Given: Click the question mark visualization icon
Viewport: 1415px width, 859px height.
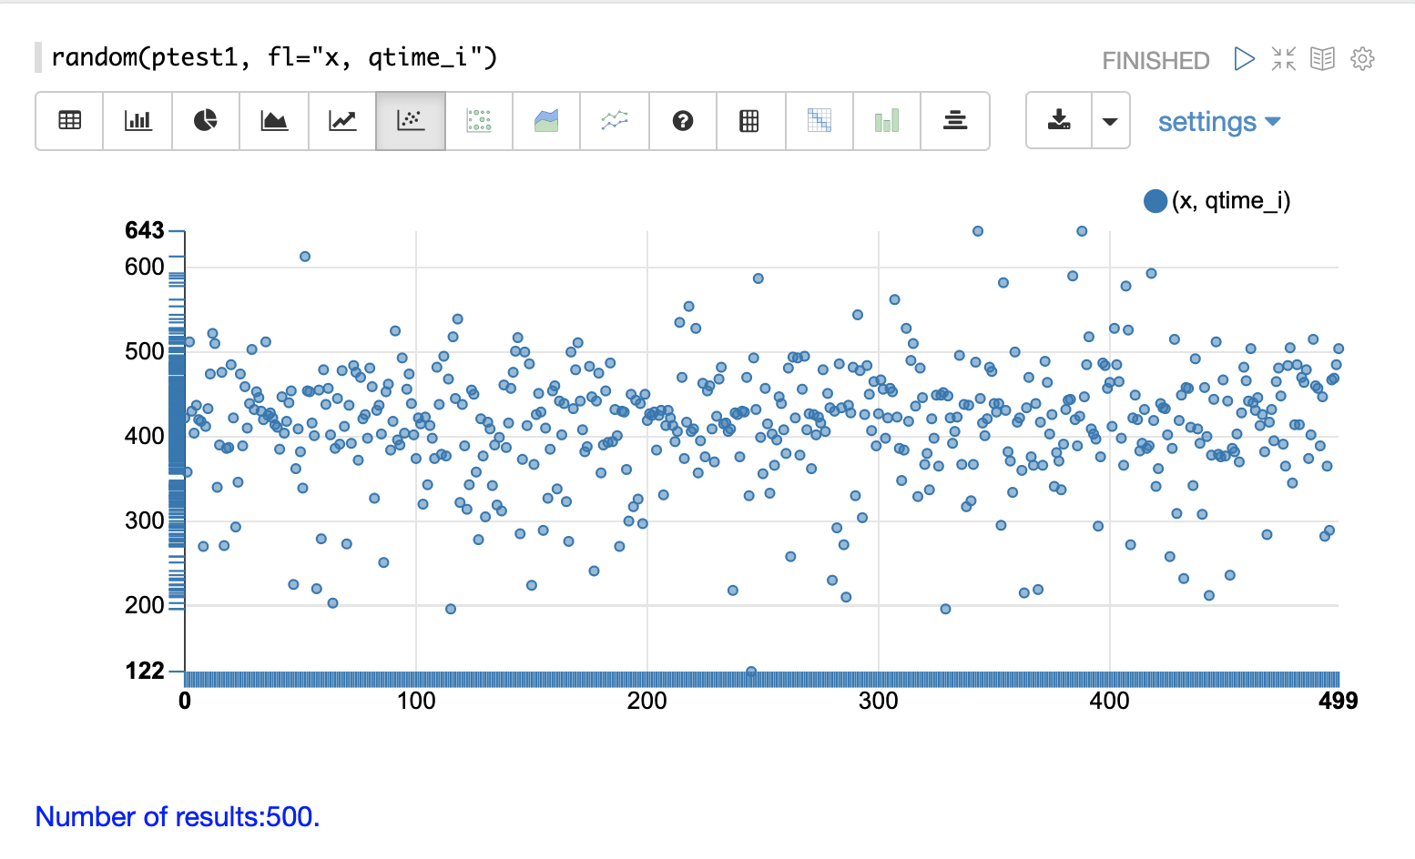Looking at the screenshot, I should pyautogui.click(x=683, y=120).
